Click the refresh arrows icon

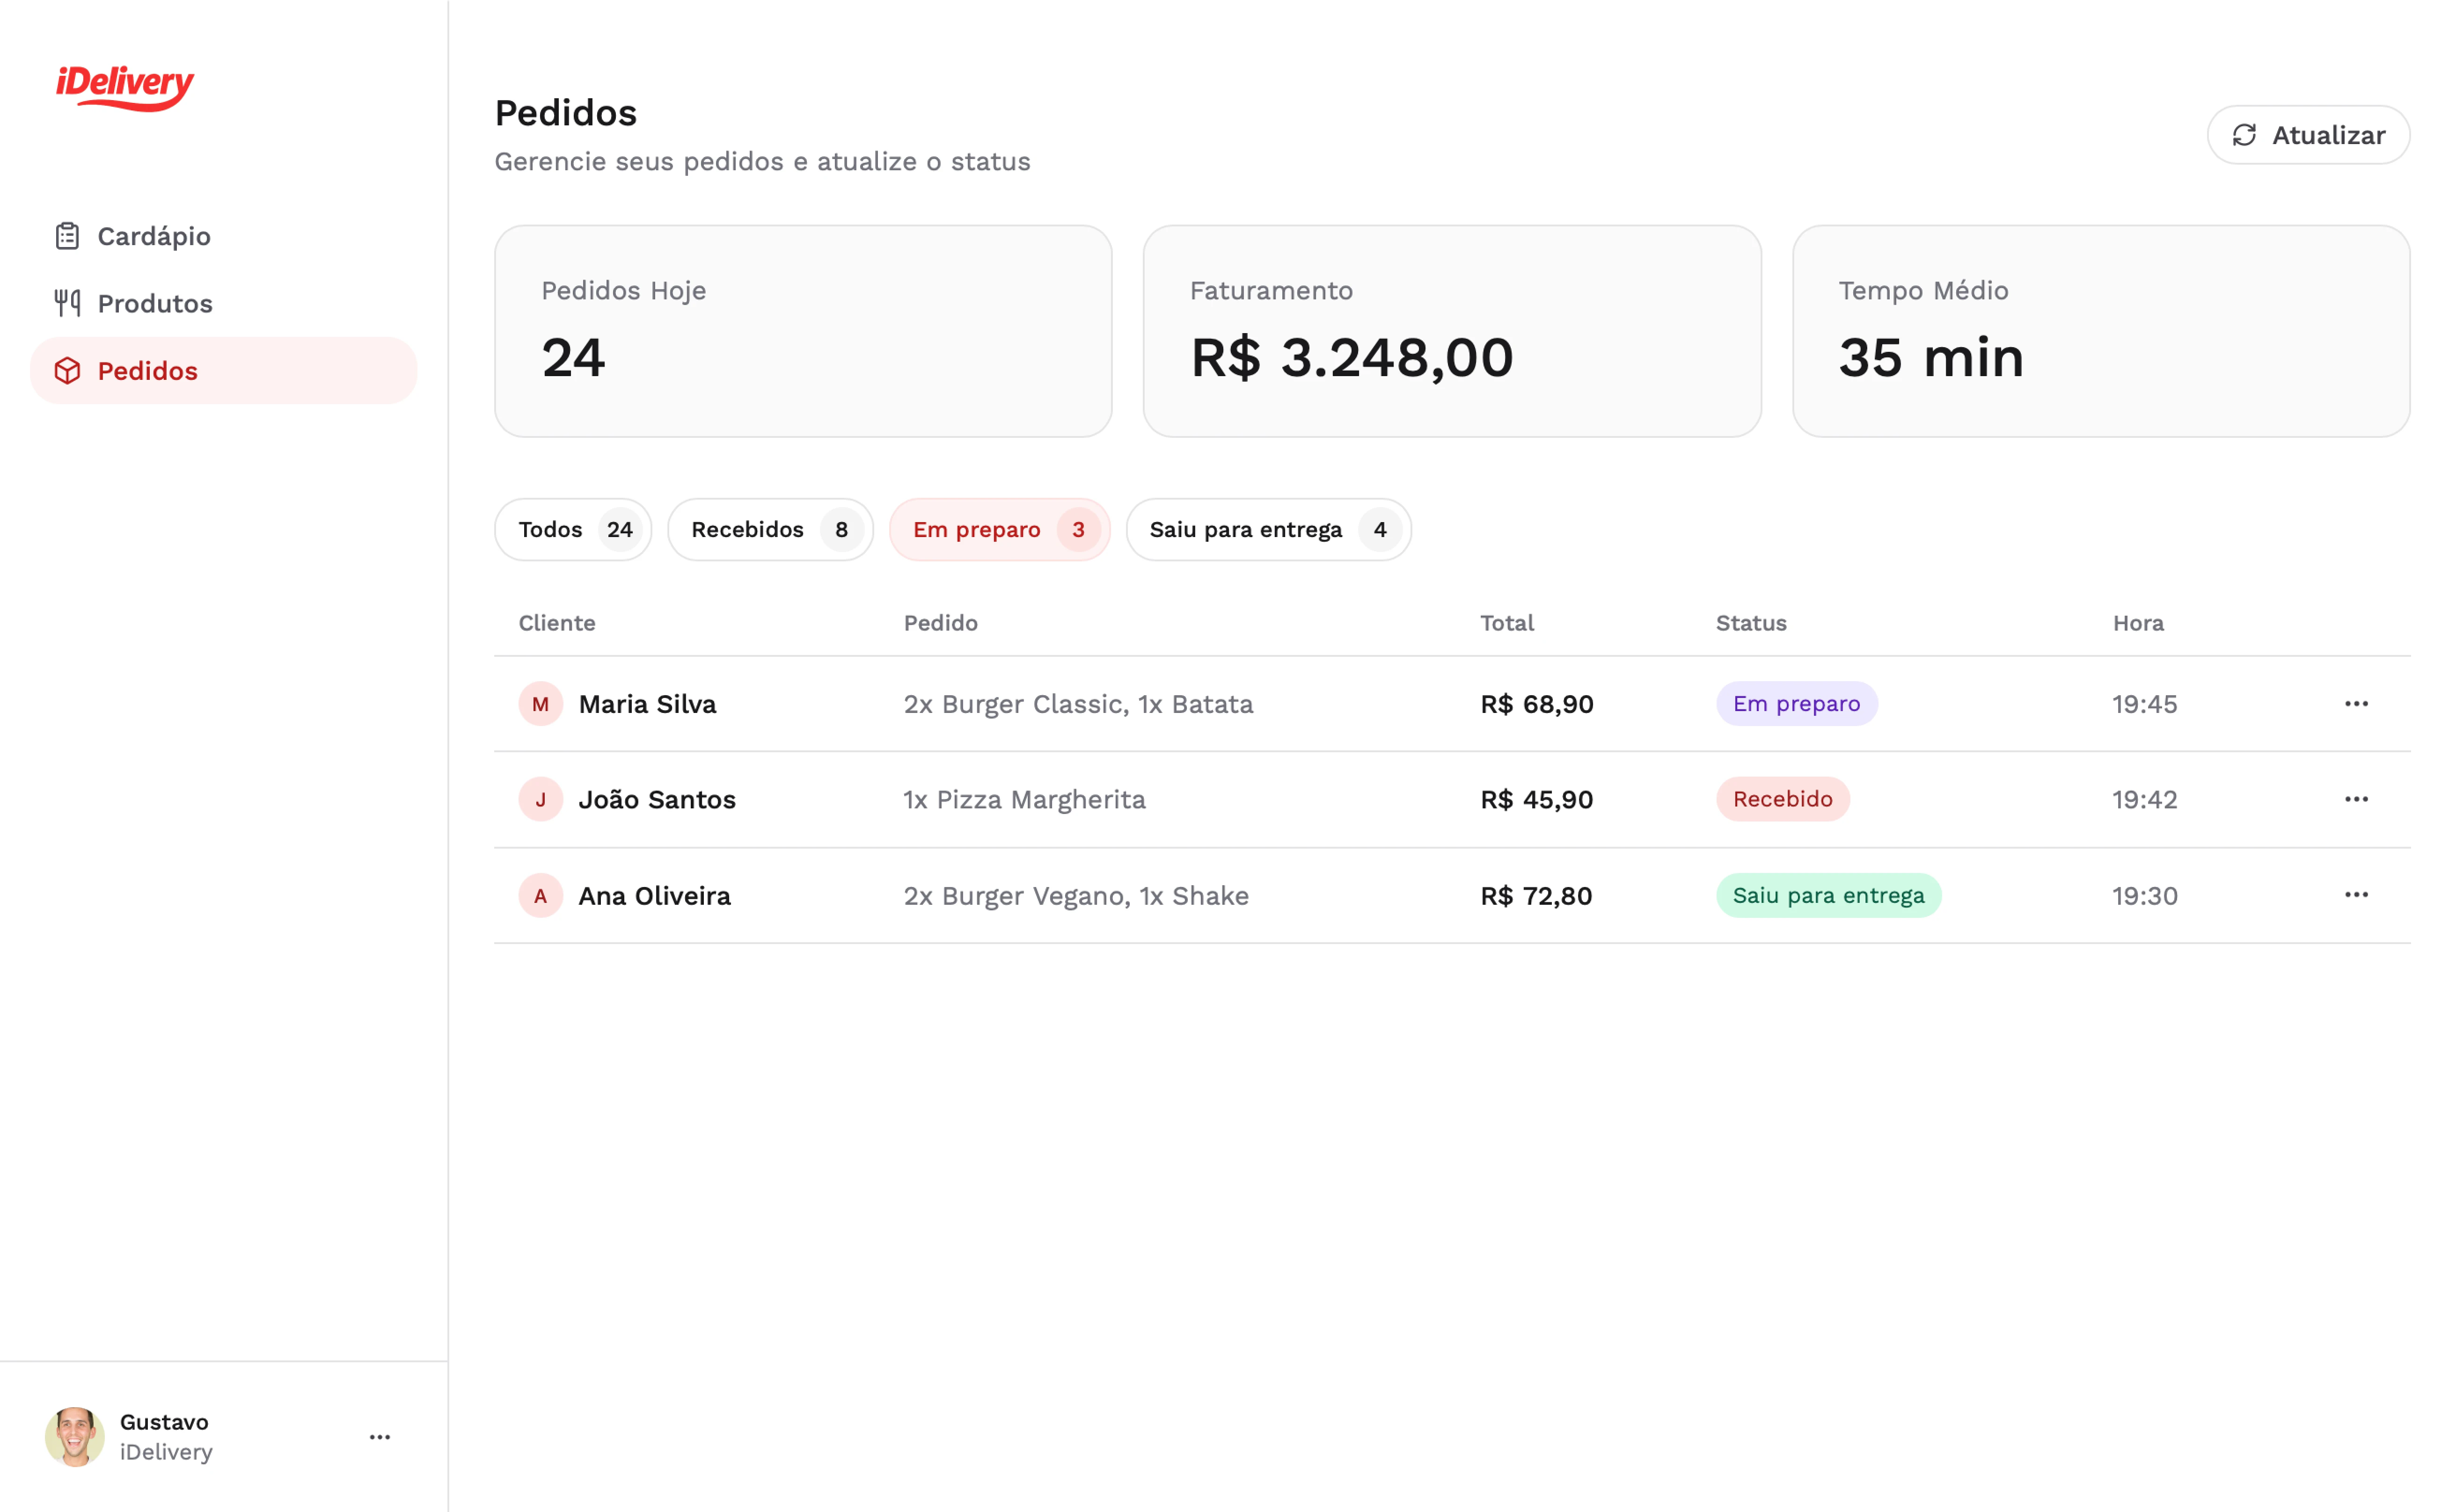[2244, 135]
